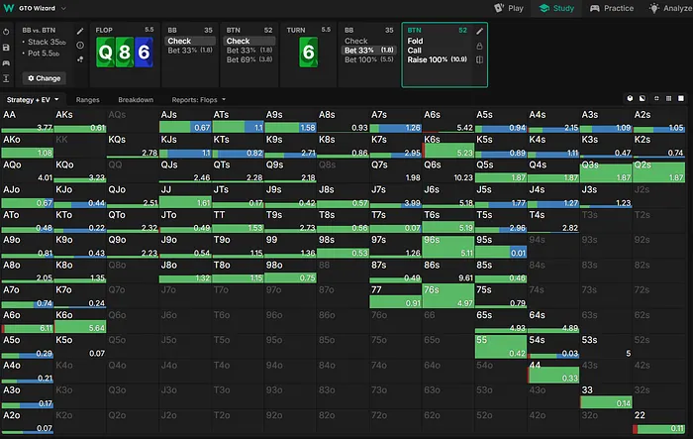Click the 44 pocket pair cell
693x439 pixels.
(553, 372)
